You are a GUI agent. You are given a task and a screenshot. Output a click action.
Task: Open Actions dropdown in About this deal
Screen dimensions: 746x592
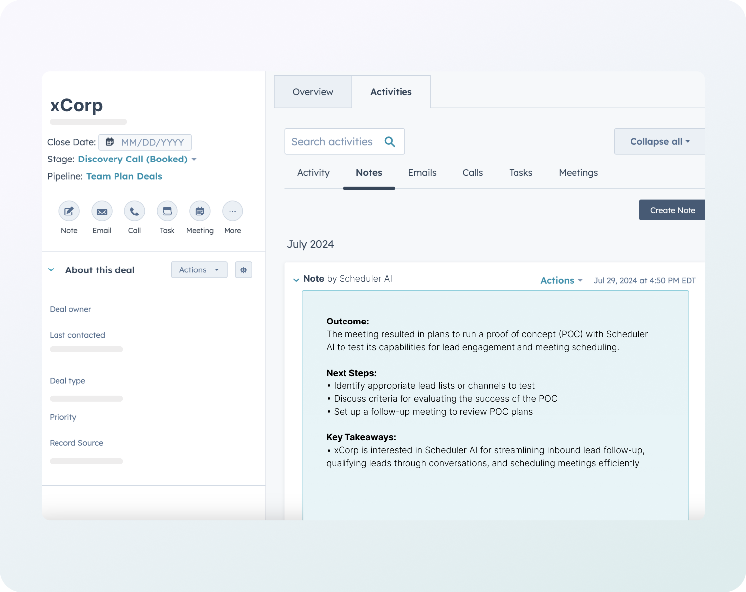[199, 270]
